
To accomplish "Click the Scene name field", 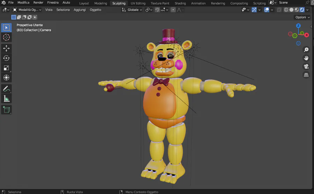I will tap(291, 2).
